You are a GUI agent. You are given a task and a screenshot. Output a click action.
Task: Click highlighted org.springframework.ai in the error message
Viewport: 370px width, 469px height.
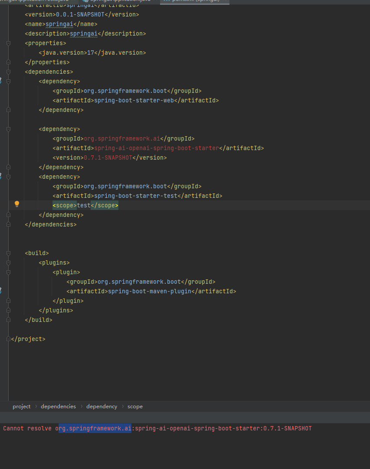click(x=95, y=428)
